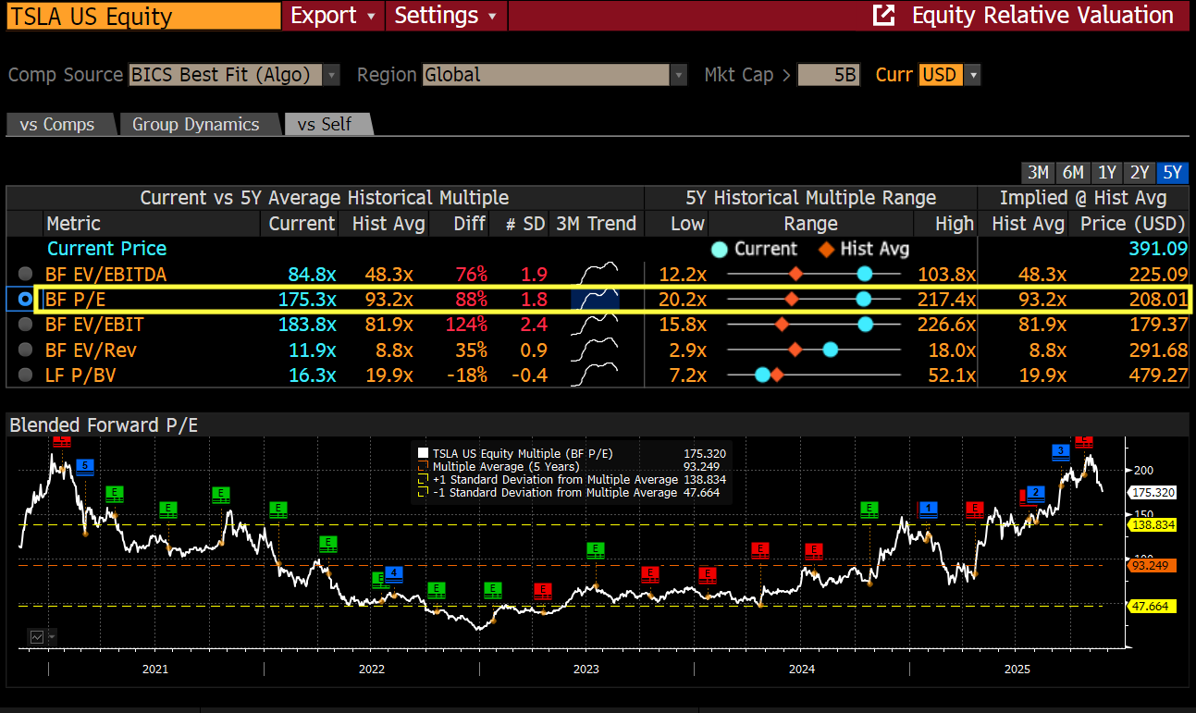Set the time range to 5Y

(1173, 173)
